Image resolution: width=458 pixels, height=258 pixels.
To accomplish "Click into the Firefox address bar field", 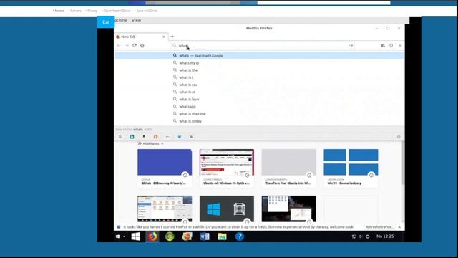I will click(263, 46).
